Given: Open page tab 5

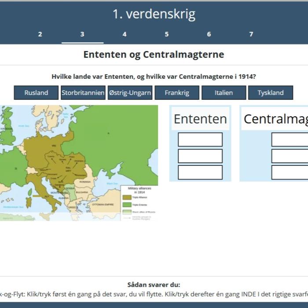Looking at the screenshot, I should pyautogui.click(x=167, y=34).
